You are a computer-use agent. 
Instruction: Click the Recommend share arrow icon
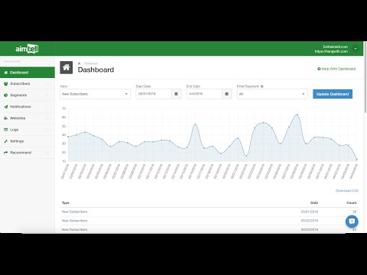6,153
